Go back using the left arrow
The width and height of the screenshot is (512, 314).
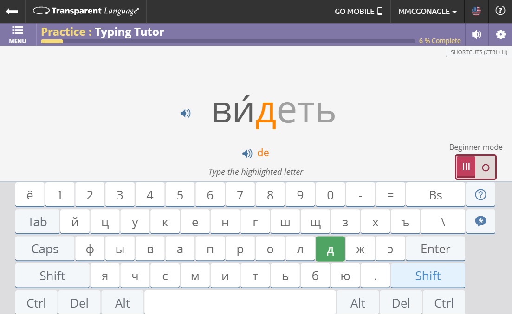pyautogui.click(x=12, y=11)
